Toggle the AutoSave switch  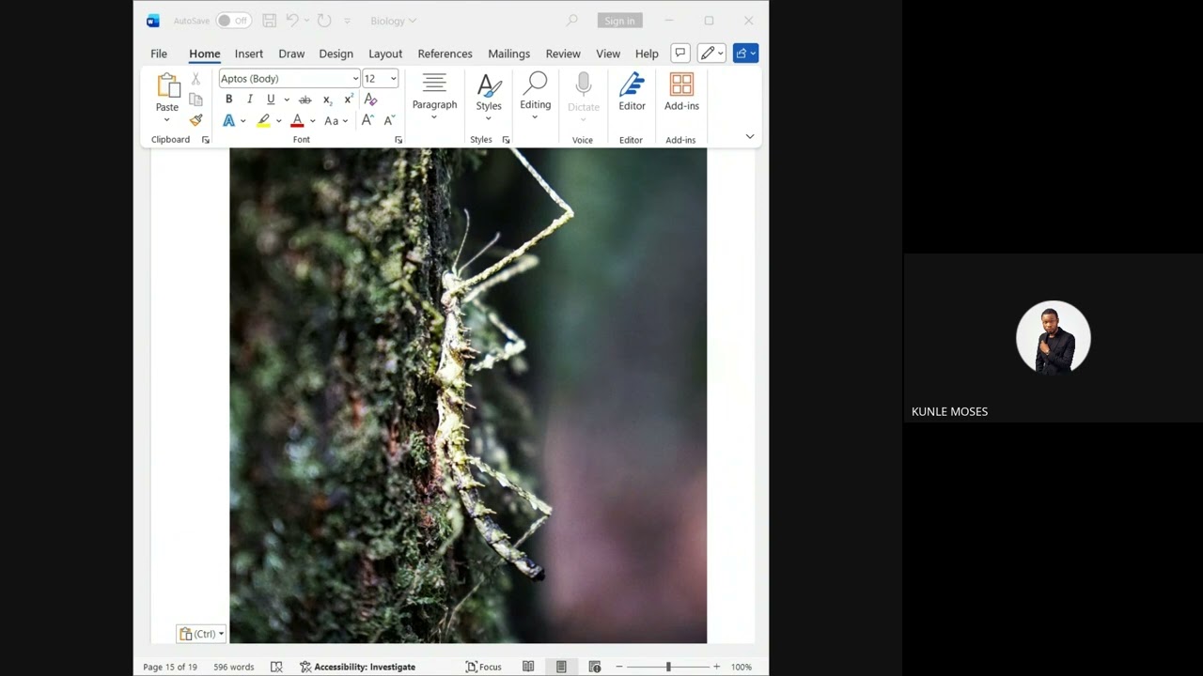(x=233, y=21)
